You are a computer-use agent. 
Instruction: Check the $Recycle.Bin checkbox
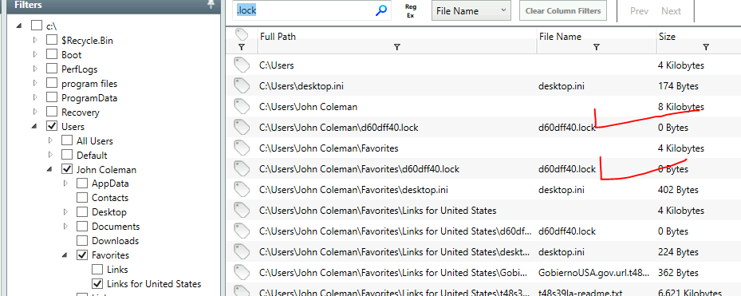[52, 40]
